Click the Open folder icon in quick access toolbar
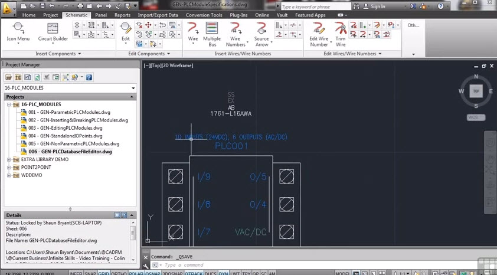This screenshot has width=497, height=275. pos(32,6)
